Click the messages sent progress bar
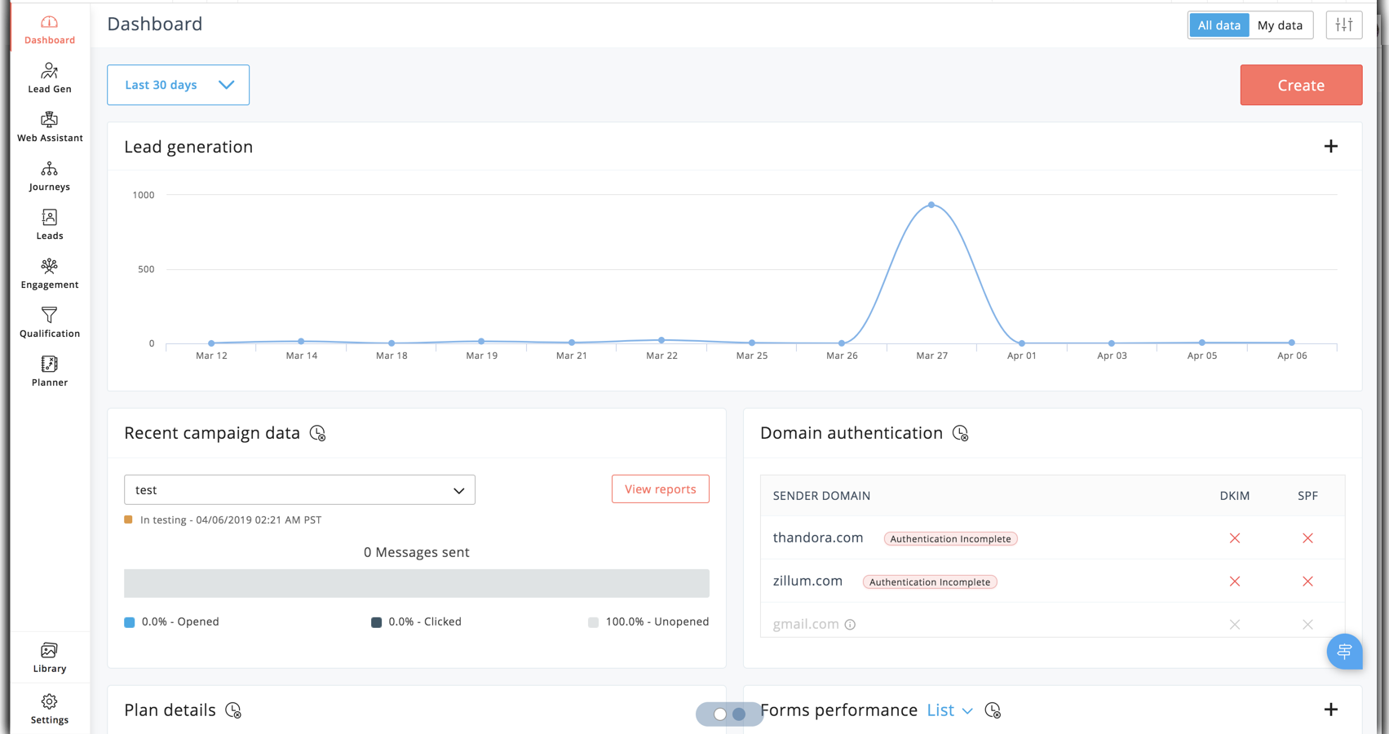 pyautogui.click(x=416, y=583)
